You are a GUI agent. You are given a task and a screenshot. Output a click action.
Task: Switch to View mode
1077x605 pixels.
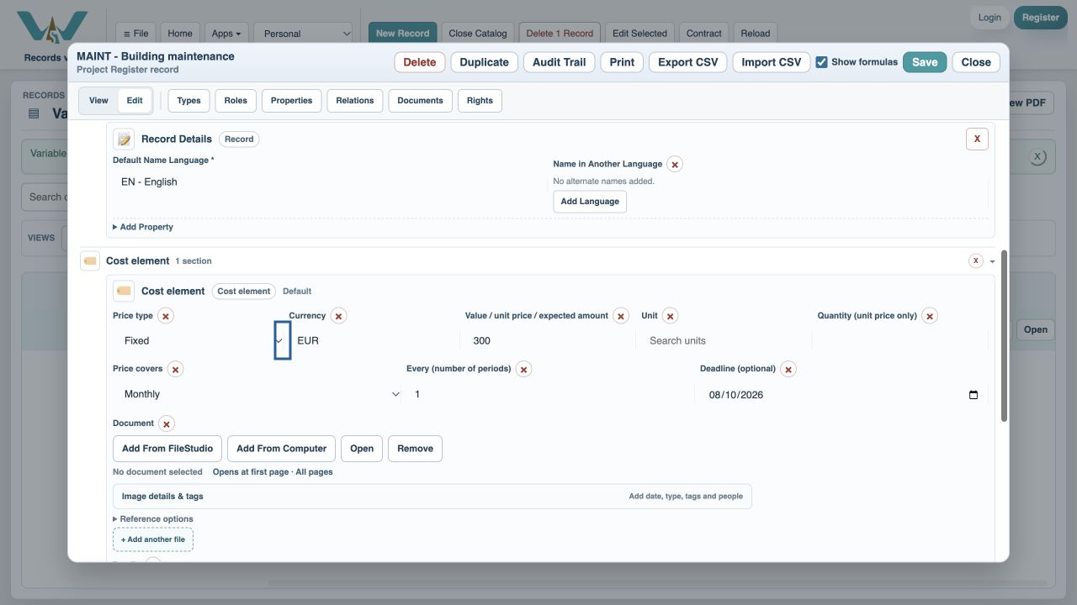coord(98,101)
